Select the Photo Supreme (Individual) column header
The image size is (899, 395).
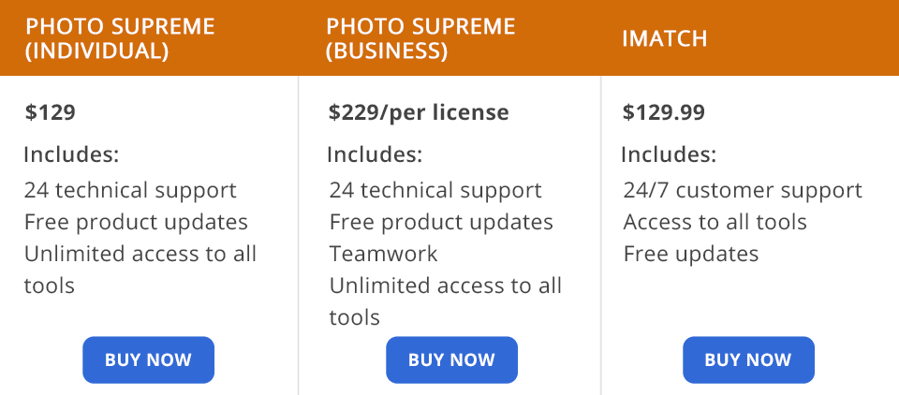(120, 38)
